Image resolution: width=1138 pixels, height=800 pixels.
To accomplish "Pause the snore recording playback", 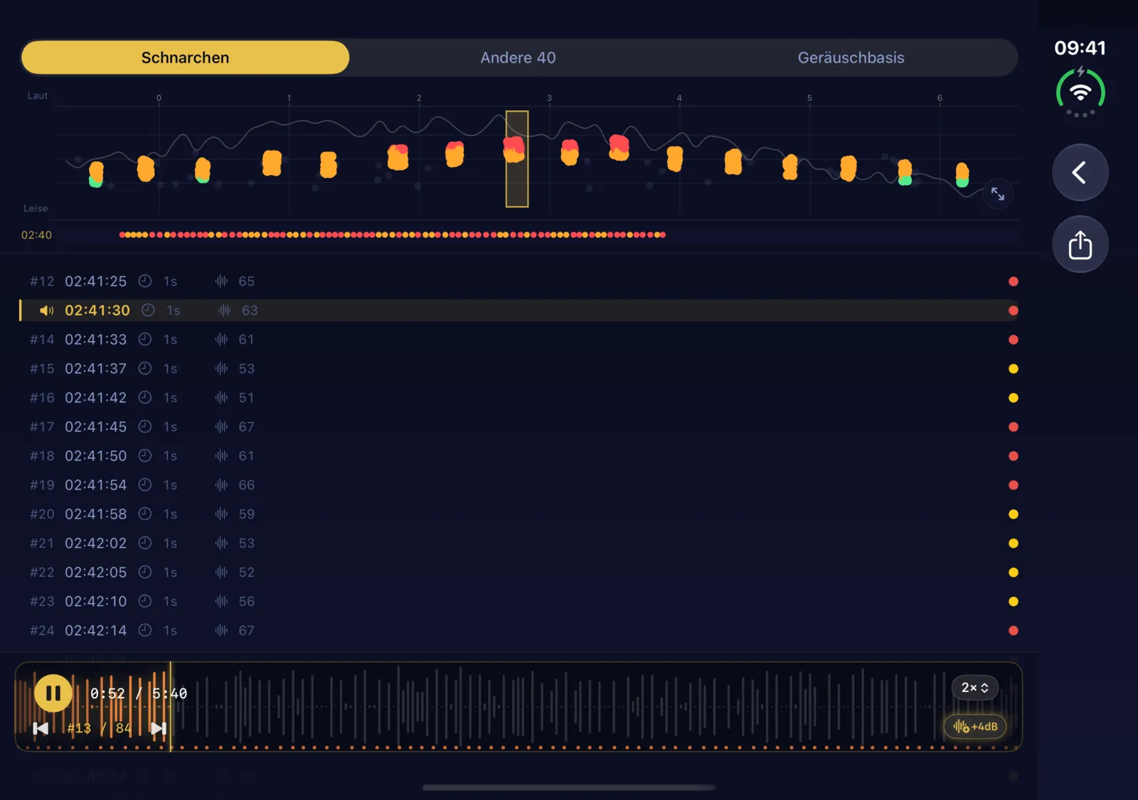I will click(x=53, y=693).
